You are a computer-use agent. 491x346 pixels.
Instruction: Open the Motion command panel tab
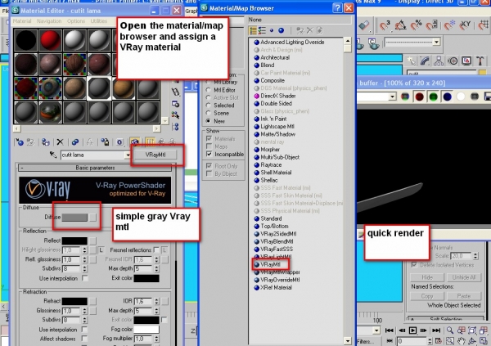453,61
